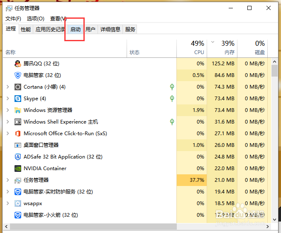Click the leaf icon for Windows Shell Experience
The height and width of the screenshot is (233, 281).
point(172,122)
